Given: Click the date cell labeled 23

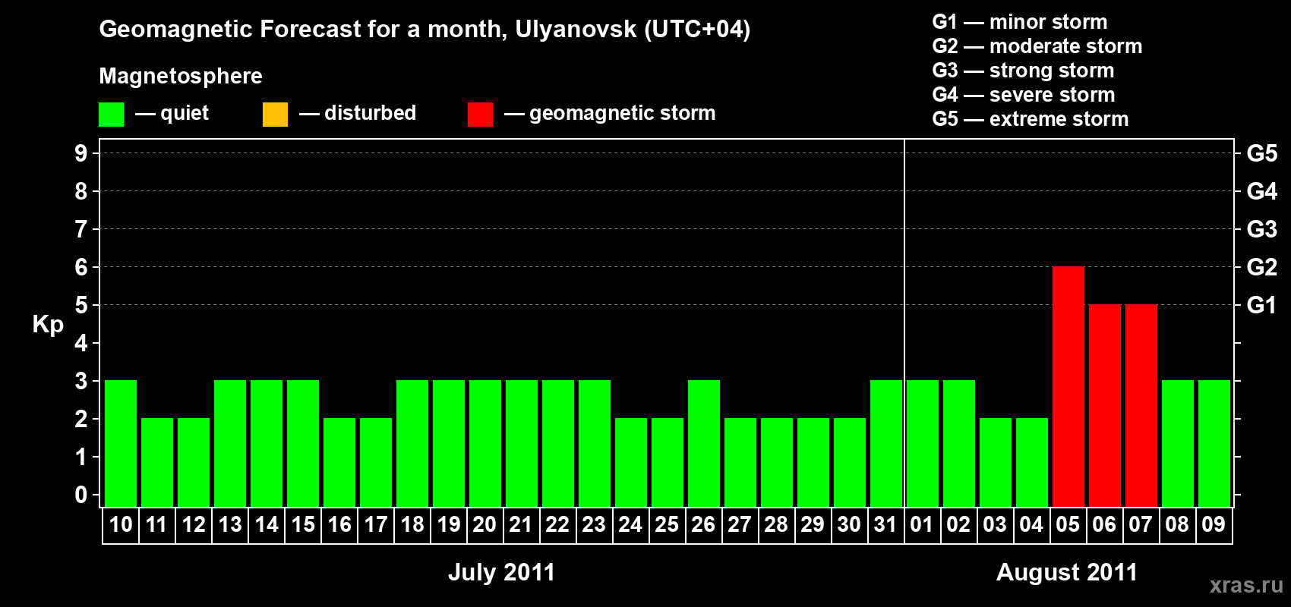Looking at the screenshot, I should click(x=595, y=525).
